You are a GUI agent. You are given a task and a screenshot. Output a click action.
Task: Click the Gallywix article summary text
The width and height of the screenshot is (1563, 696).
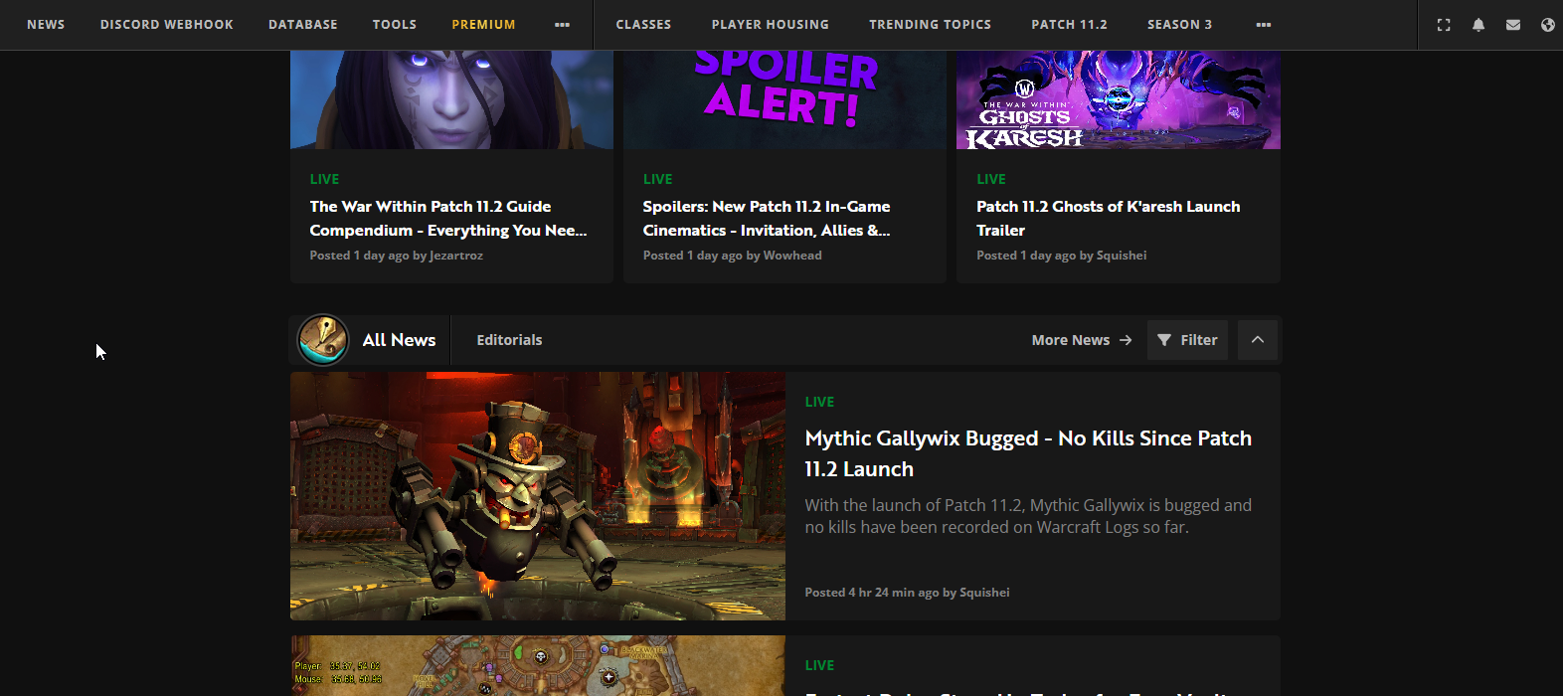click(x=1028, y=516)
